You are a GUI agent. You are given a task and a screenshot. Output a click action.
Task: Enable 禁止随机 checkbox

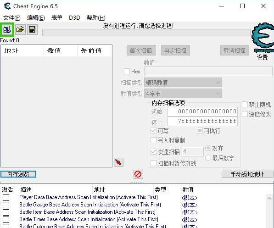[x=245, y=105]
